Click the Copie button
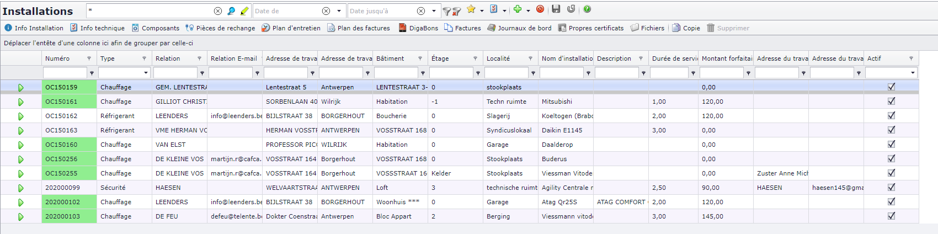 point(686,28)
